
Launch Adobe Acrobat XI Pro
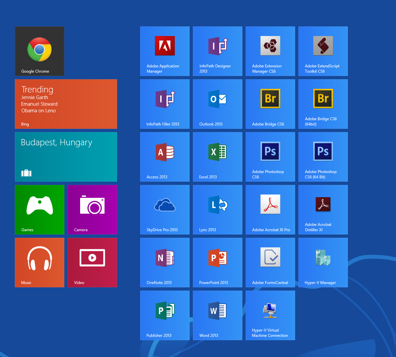(x=270, y=209)
